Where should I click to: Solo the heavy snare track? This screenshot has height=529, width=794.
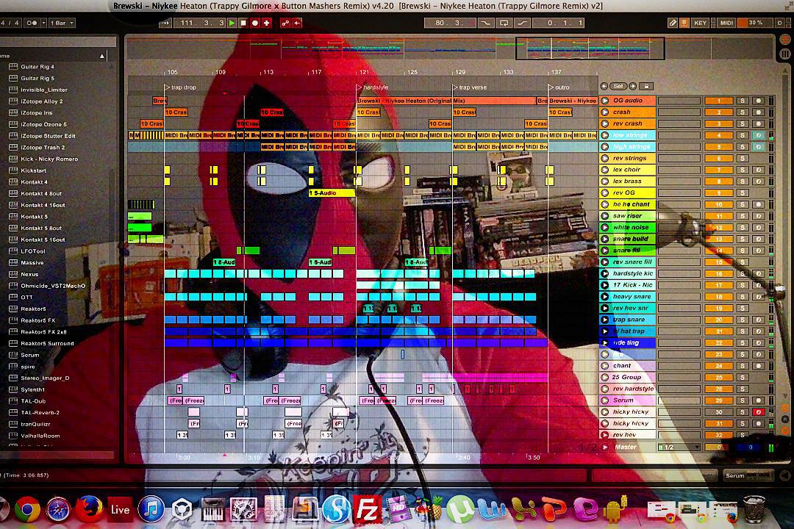pyautogui.click(x=743, y=297)
